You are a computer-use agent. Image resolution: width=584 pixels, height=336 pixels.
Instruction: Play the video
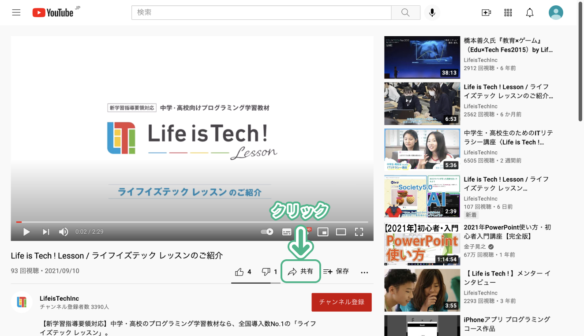26,231
